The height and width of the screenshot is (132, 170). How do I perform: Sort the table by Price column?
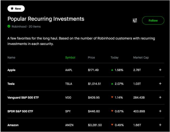click(91, 57)
